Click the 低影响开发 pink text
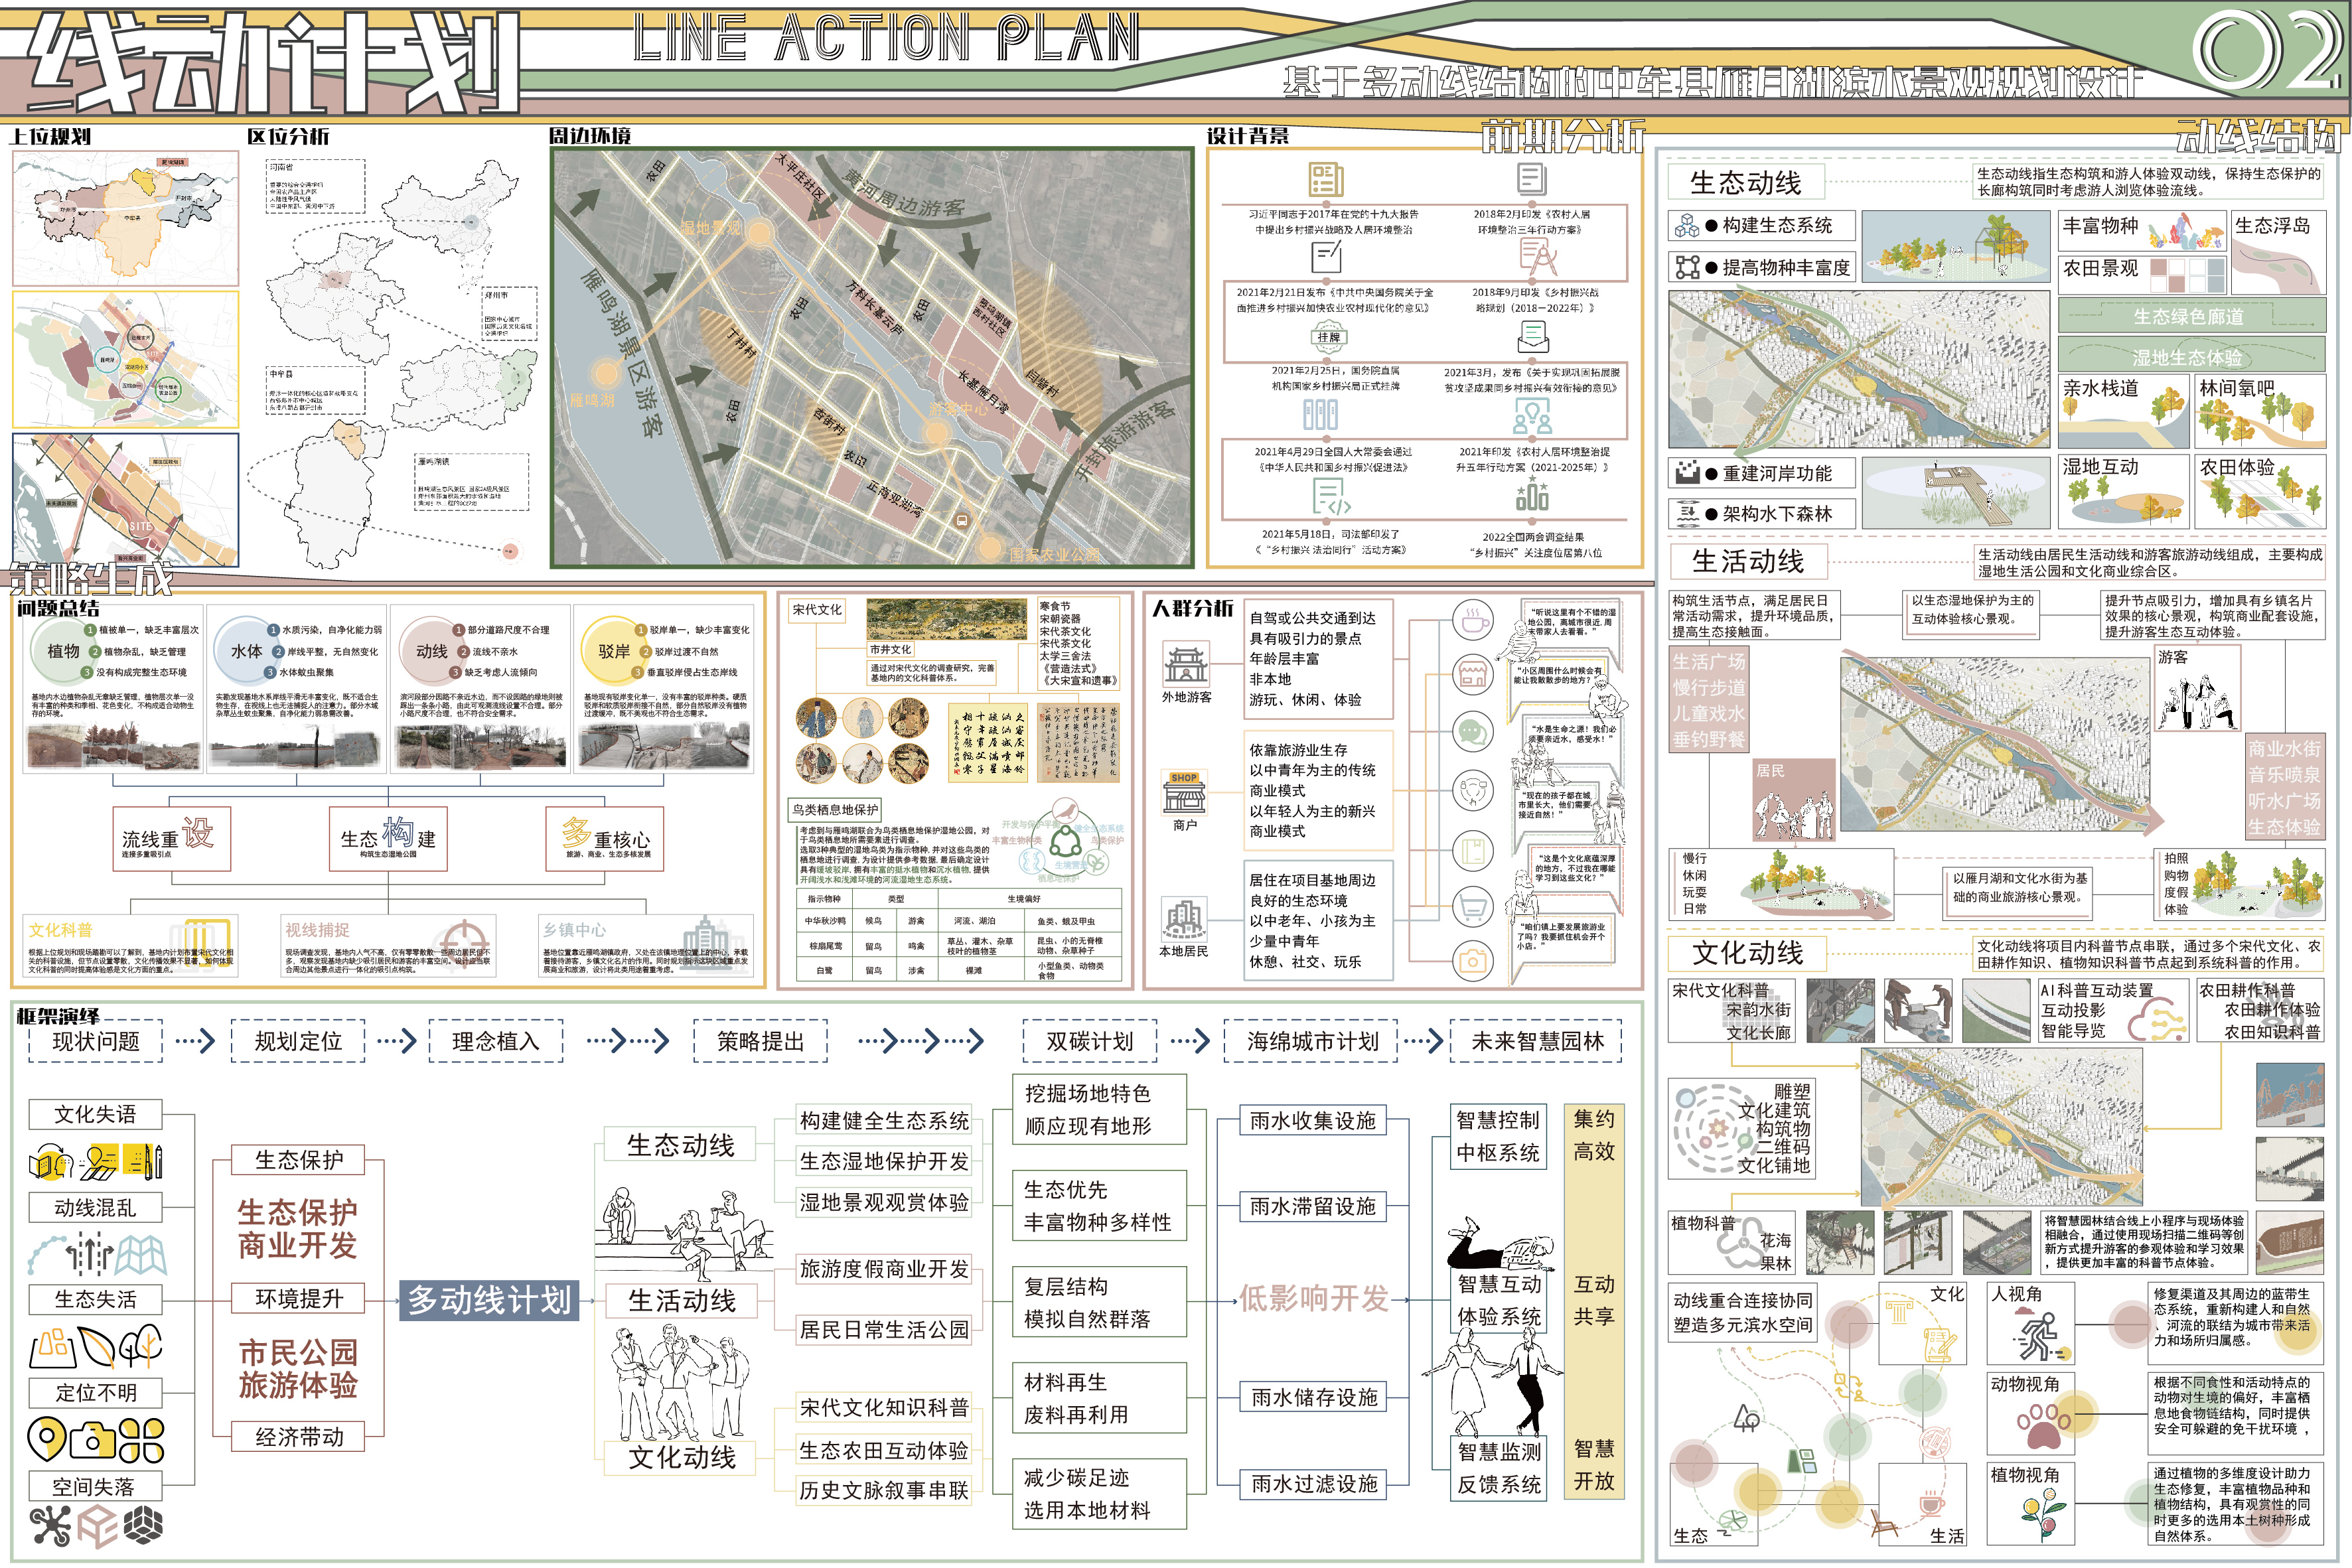 (x=1314, y=1299)
